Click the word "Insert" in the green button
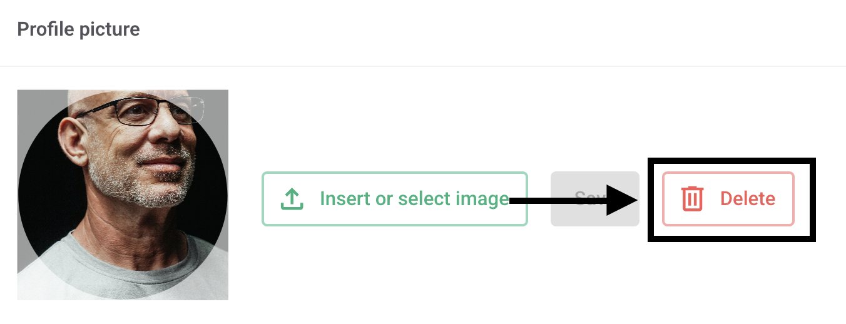The height and width of the screenshot is (324, 846). 344,199
